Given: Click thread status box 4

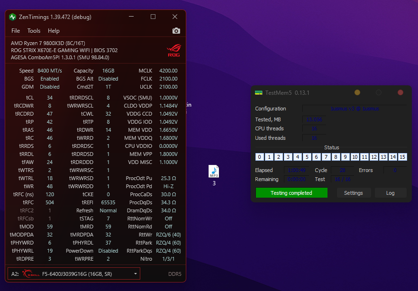Looking at the screenshot, I should click(298, 157).
